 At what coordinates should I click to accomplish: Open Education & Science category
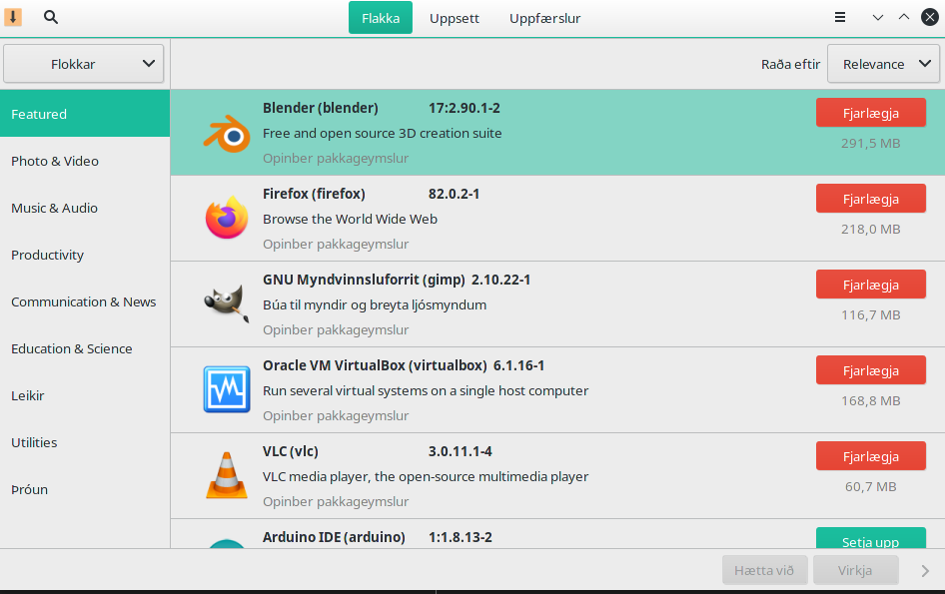click(85, 348)
